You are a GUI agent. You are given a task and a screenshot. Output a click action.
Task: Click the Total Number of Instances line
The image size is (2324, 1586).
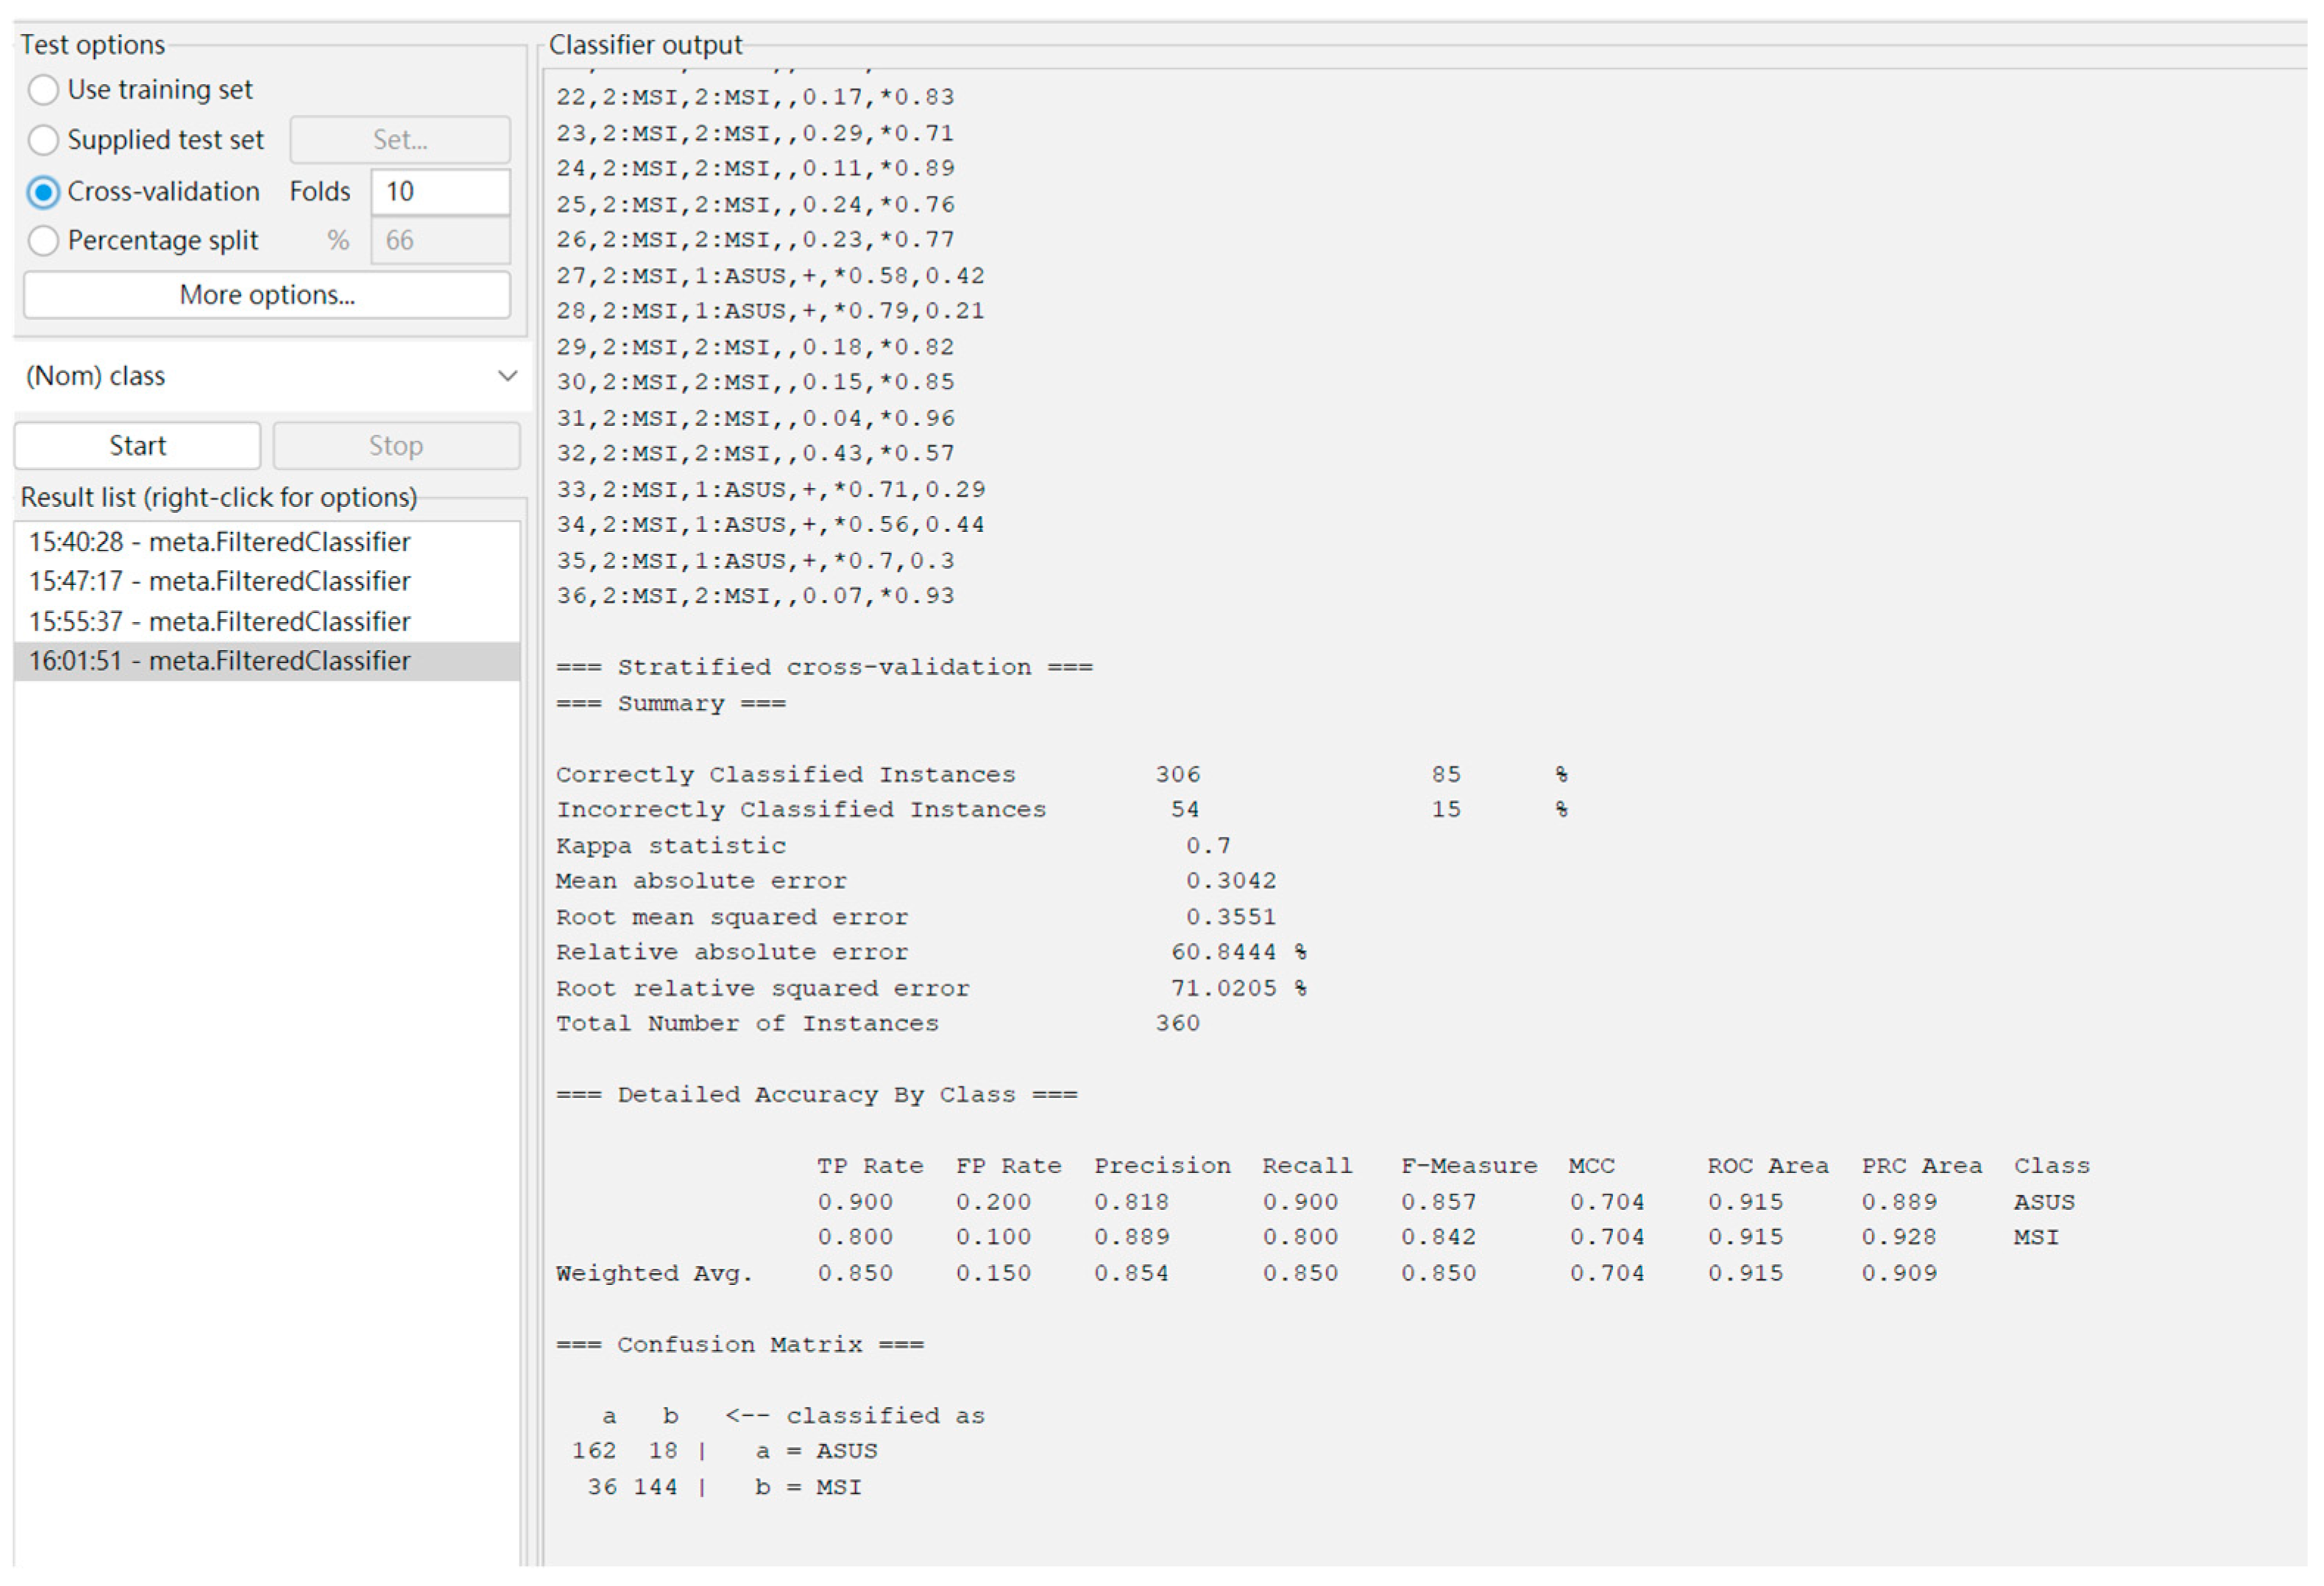[x=878, y=1024]
